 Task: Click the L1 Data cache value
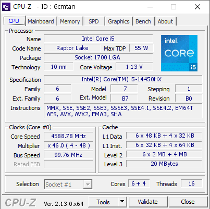tap(164, 136)
